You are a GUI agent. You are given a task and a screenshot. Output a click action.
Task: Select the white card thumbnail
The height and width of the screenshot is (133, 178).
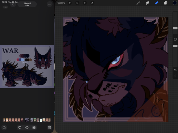point(41,120)
